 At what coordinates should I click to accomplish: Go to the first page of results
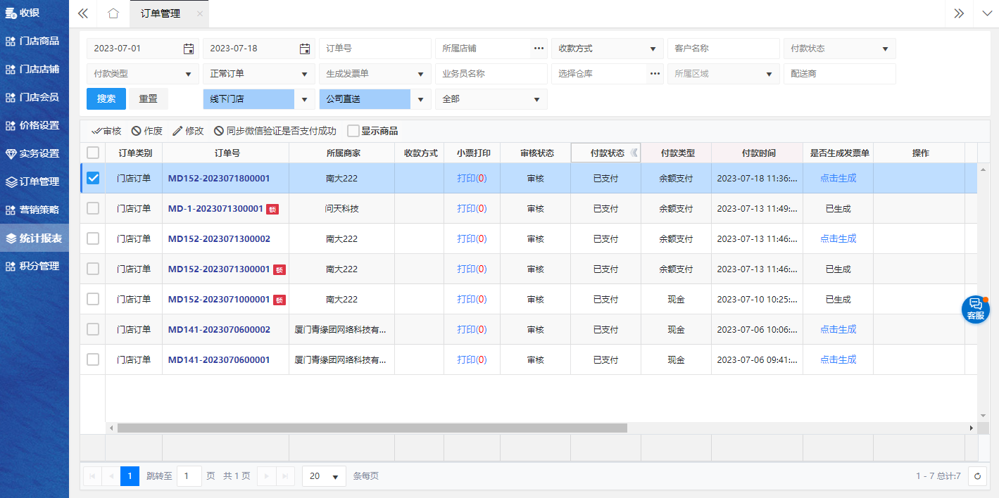pyautogui.click(x=92, y=476)
